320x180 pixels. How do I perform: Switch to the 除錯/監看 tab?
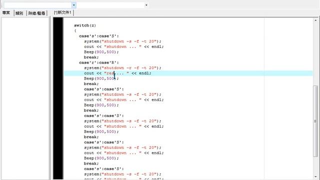point(36,13)
